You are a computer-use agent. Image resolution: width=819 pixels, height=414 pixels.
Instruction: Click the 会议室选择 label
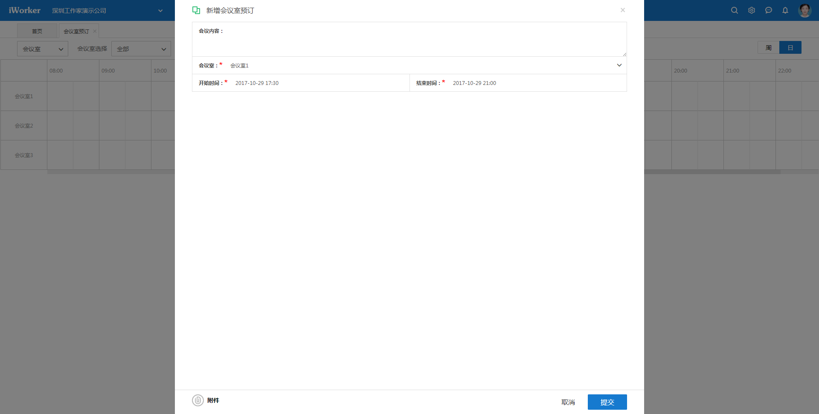click(x=92, y=49)
